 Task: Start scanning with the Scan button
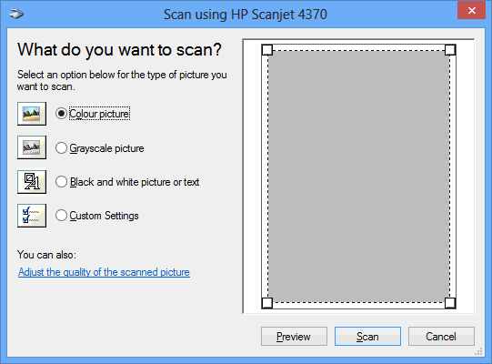point(367,337)
